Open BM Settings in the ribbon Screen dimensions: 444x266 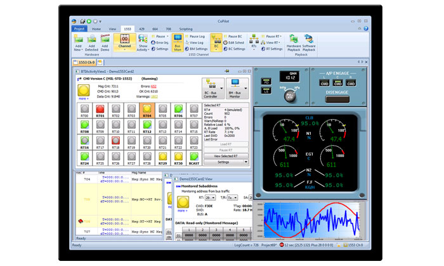pos(197,49)
